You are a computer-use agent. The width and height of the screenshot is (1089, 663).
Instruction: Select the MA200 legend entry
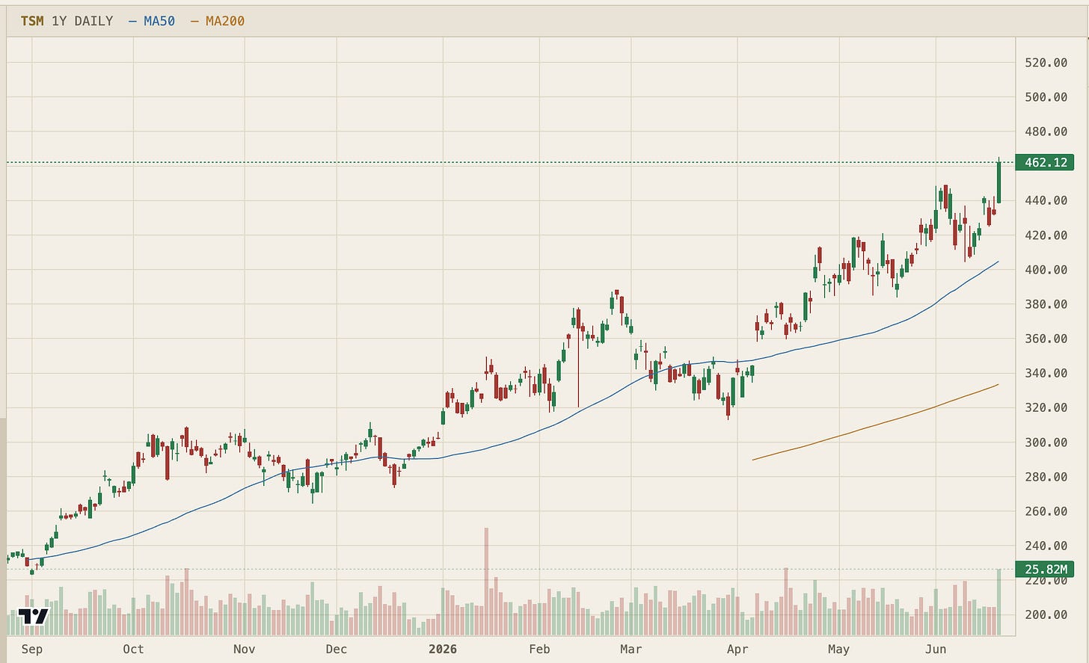click(218, 21)
